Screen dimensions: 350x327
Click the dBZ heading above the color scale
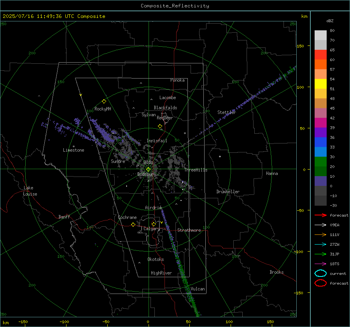click(330, 21)
